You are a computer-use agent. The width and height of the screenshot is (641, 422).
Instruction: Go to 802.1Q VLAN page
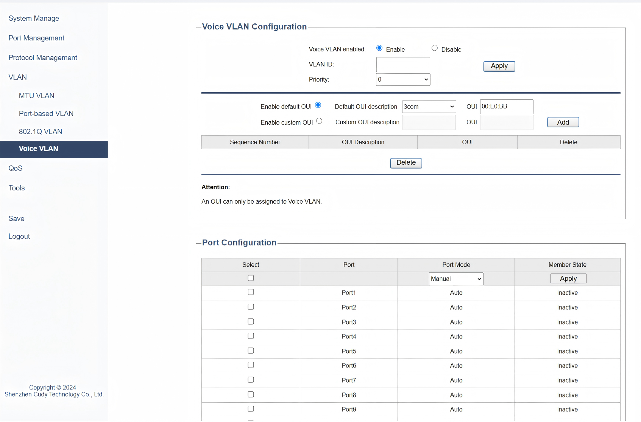click(x=41, y=131)
